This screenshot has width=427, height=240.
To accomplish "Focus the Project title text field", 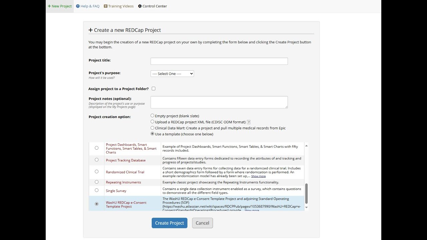I will (219, 61).
